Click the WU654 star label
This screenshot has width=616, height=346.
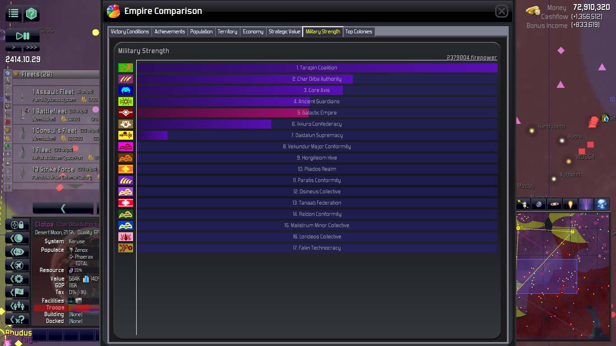tap(585, 157)
